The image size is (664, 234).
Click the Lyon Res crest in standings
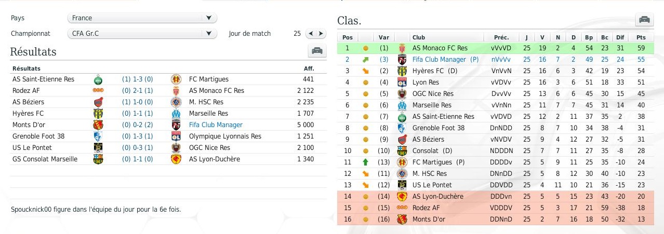(x=402, y=82)
